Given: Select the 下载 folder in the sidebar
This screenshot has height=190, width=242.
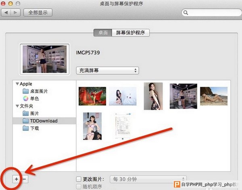Looking at the screenshot, I should coord(31,128).
